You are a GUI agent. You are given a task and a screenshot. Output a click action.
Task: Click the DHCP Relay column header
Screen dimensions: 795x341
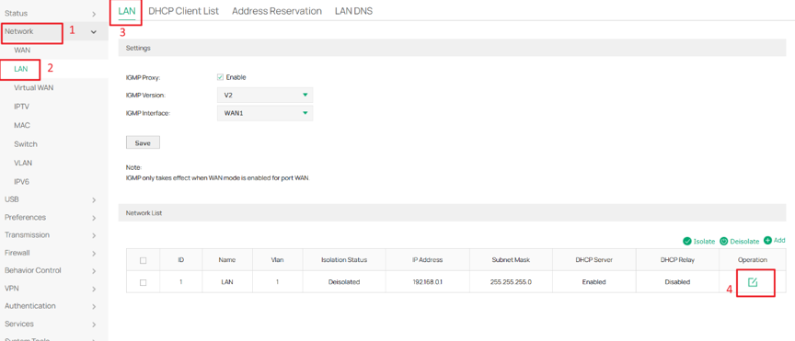click(677, 260)
